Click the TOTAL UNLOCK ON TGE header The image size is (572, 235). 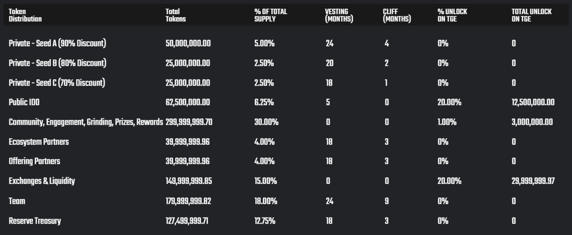tap(531, 16)
